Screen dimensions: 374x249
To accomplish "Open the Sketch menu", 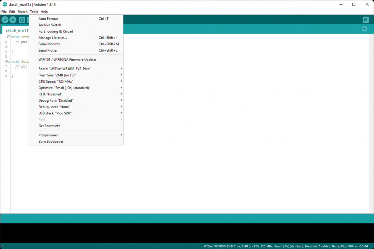I will click(22, 12).
